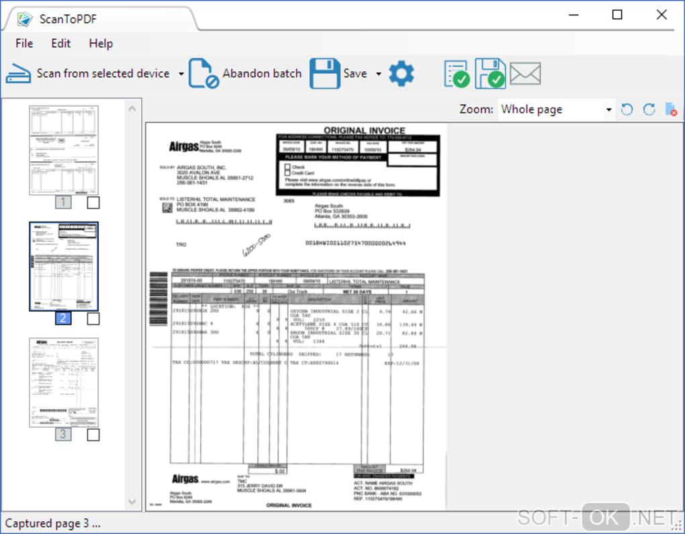Expand the Save button dropdown arrow
685x534 pixels.
(x=379, y=74)
